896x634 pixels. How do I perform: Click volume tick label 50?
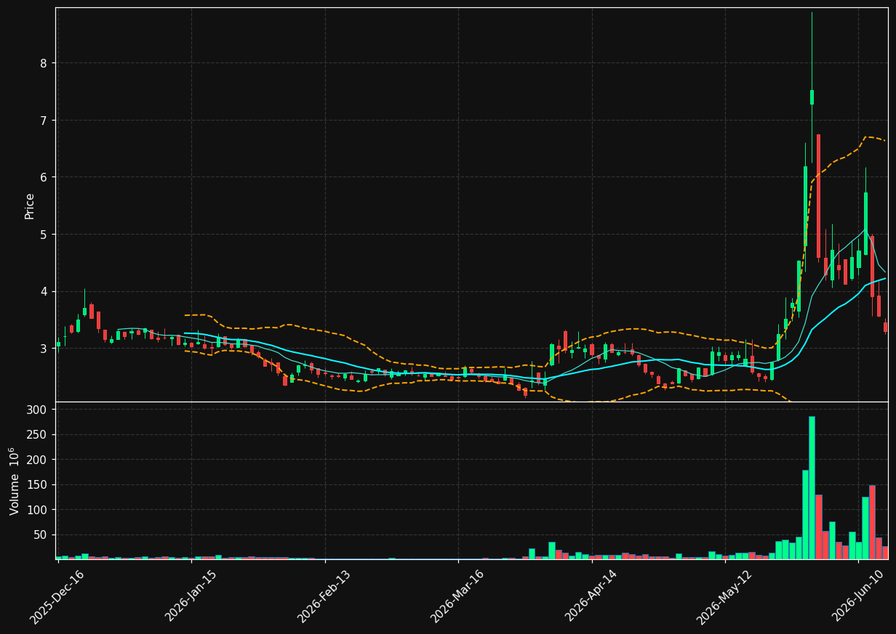[41, 535]
